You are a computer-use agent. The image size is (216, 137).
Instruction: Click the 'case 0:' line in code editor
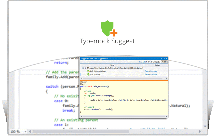coord(61,101)
